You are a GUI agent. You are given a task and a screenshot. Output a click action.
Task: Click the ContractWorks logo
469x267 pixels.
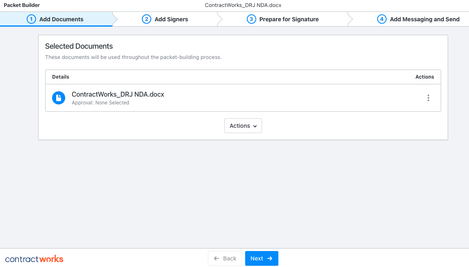coord(34,258)
